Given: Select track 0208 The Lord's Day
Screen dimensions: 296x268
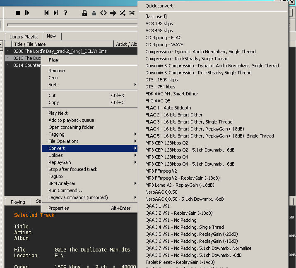Looking at the screenshot, I should click(71, 51).
